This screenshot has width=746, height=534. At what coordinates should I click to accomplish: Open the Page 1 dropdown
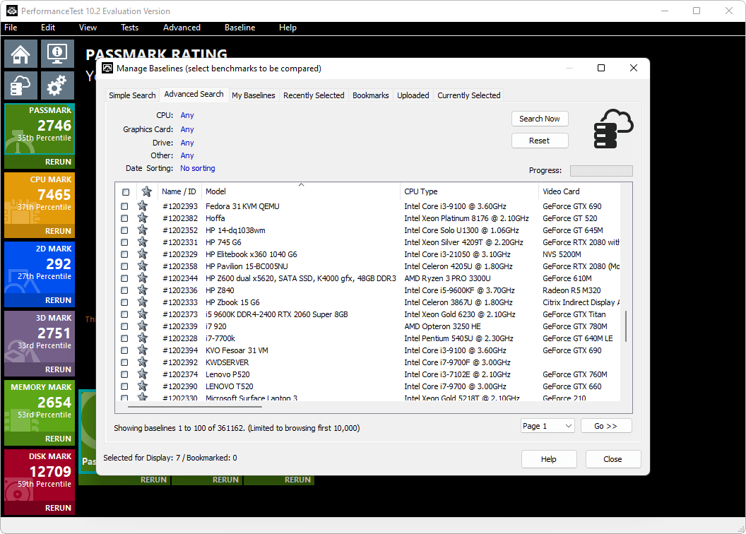click(x=547, y=426)
